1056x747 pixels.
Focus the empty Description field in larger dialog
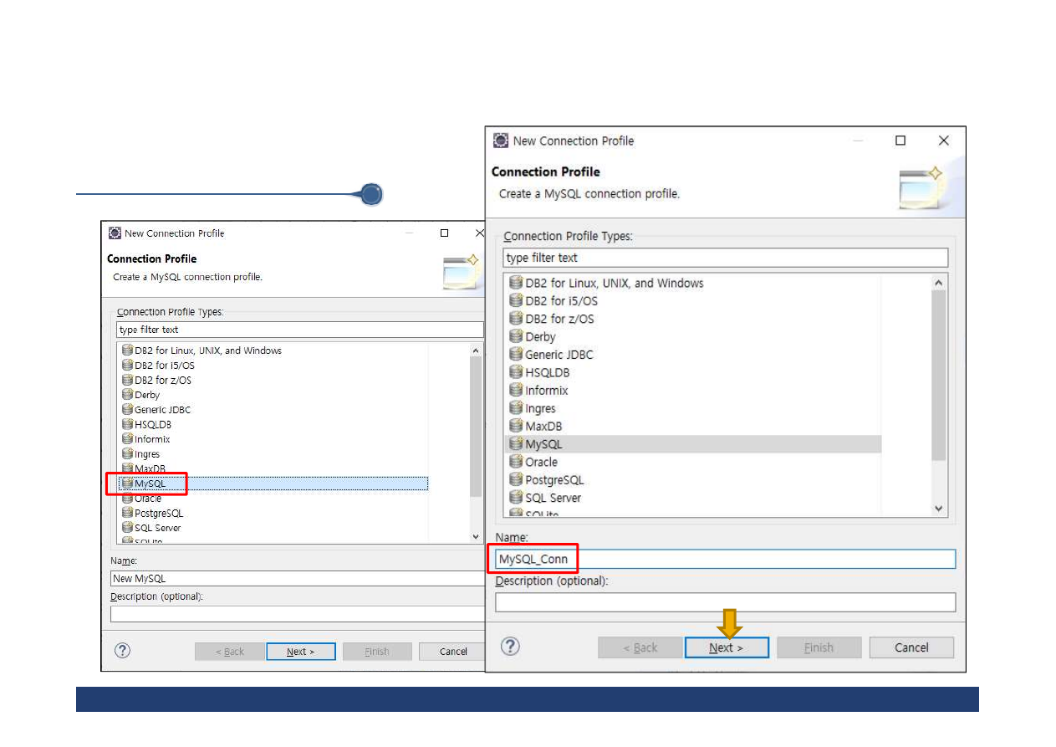[x=724, y=602]
